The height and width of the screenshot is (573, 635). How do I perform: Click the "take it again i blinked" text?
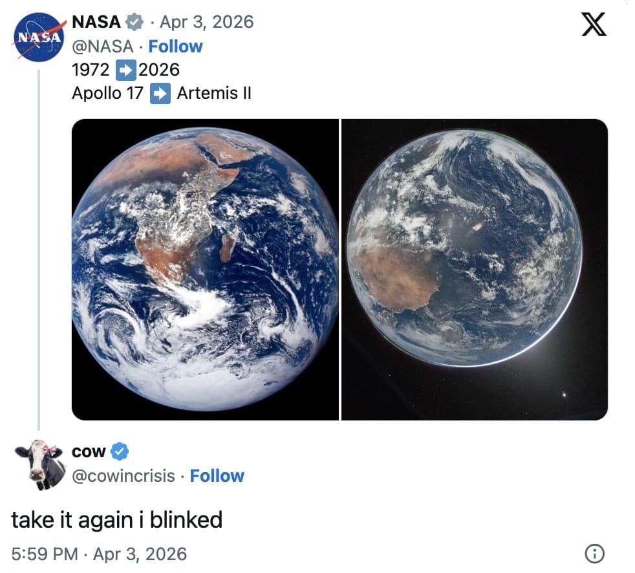pyautogui.click(x=117, y=519)
